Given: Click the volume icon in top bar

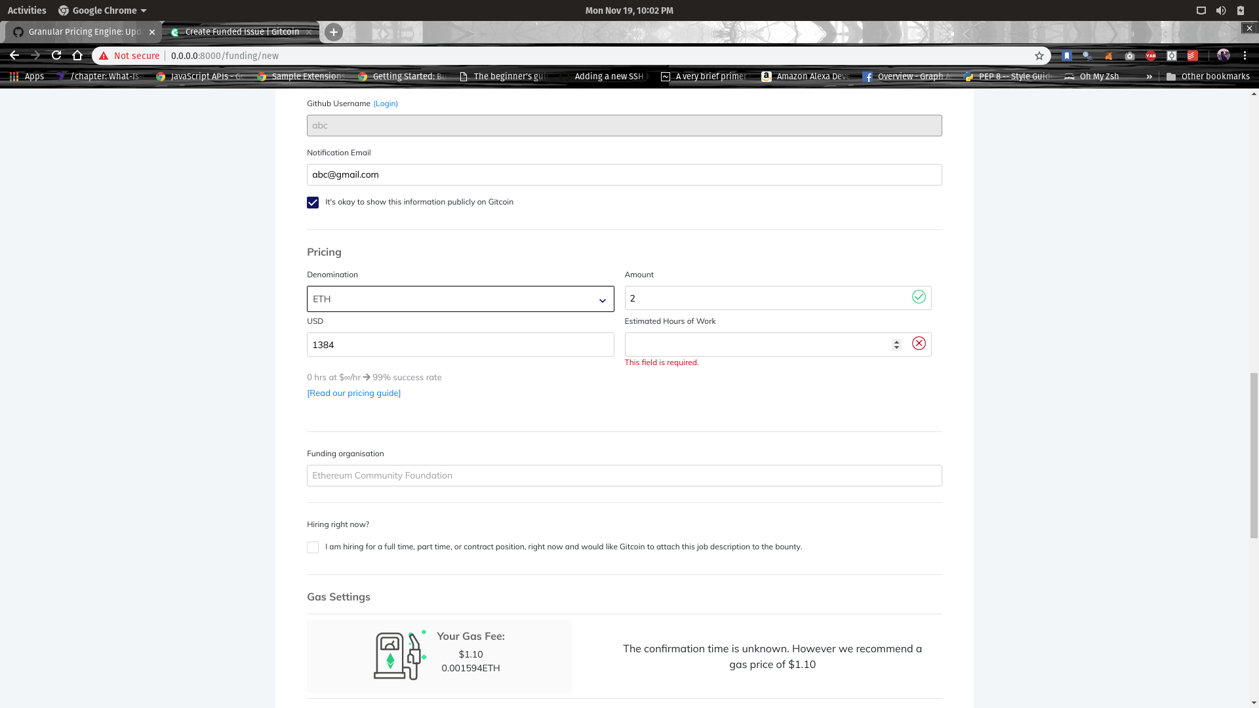Looking at the screenshot, I should click(1221, 10).
